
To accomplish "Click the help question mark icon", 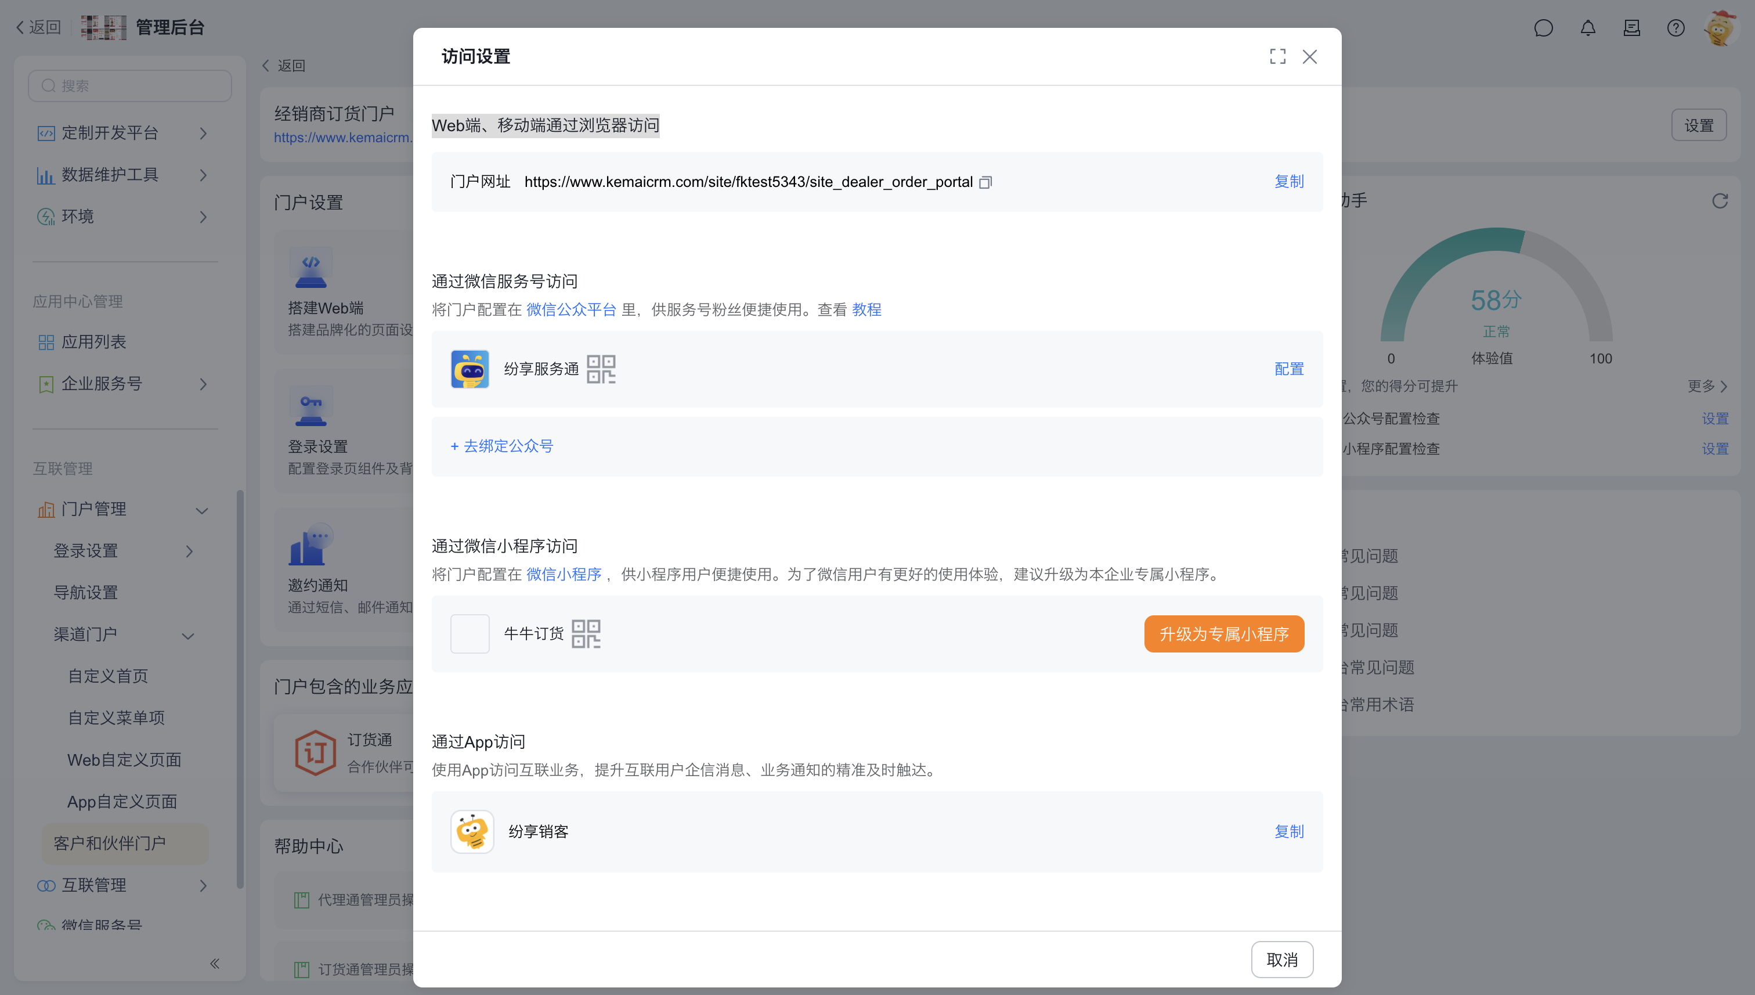I will 1675,28.
